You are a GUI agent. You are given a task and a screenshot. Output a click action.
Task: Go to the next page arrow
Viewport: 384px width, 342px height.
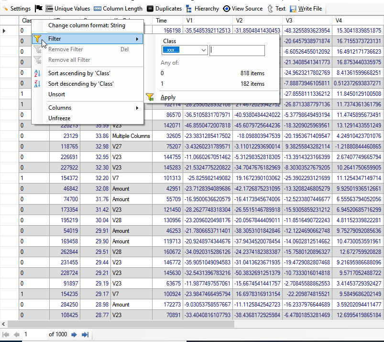[74, 334]
